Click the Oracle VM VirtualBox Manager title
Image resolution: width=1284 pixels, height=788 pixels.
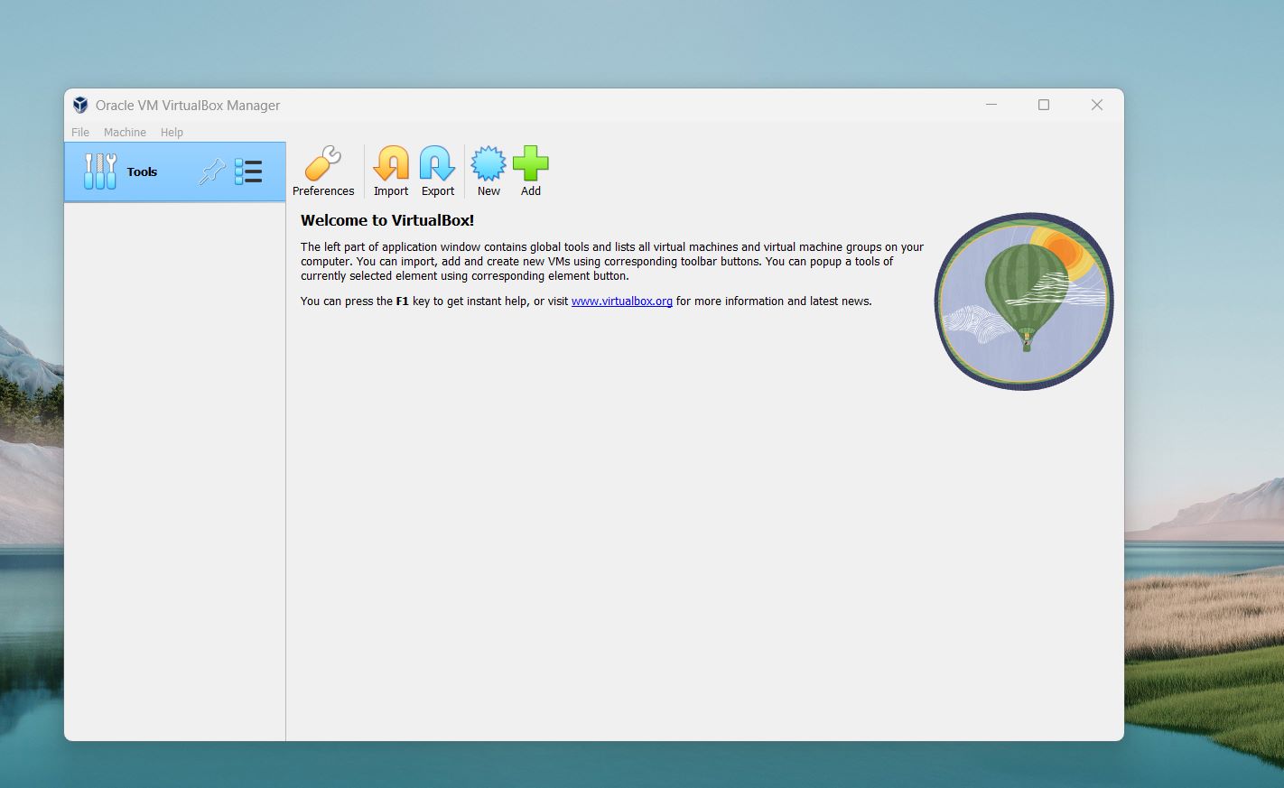click(188, 106)
